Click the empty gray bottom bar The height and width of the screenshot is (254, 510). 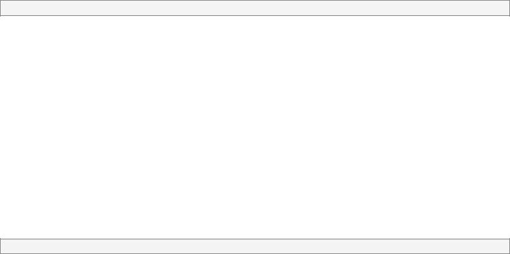pyautogui.click(x=255, y=246)
